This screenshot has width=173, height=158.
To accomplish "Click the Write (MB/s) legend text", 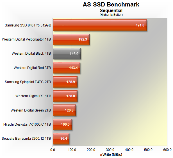I will (x=113, y=155).
